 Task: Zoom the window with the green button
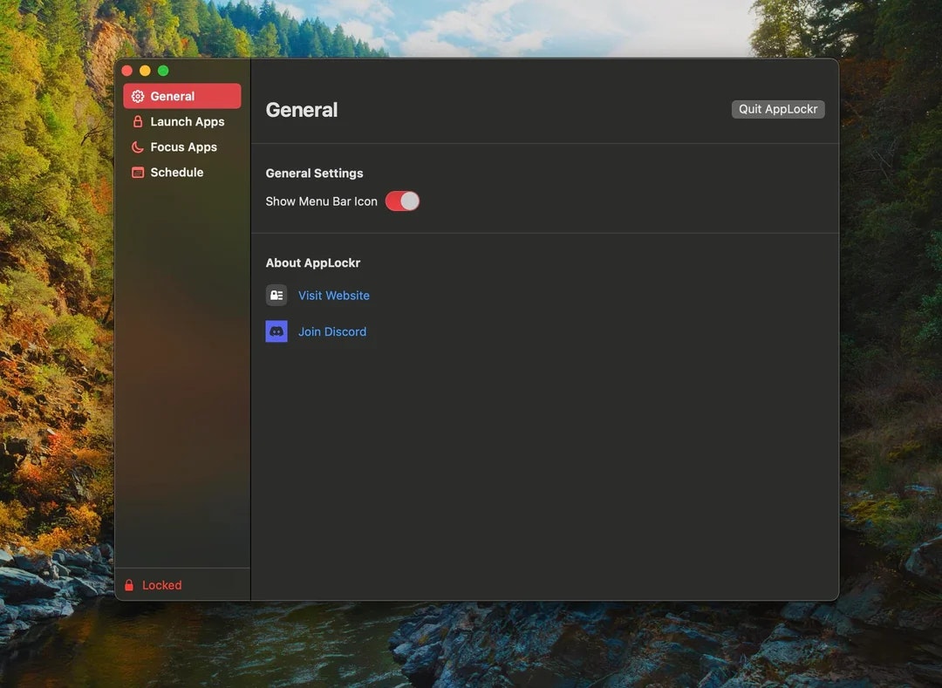click(163, 71)
